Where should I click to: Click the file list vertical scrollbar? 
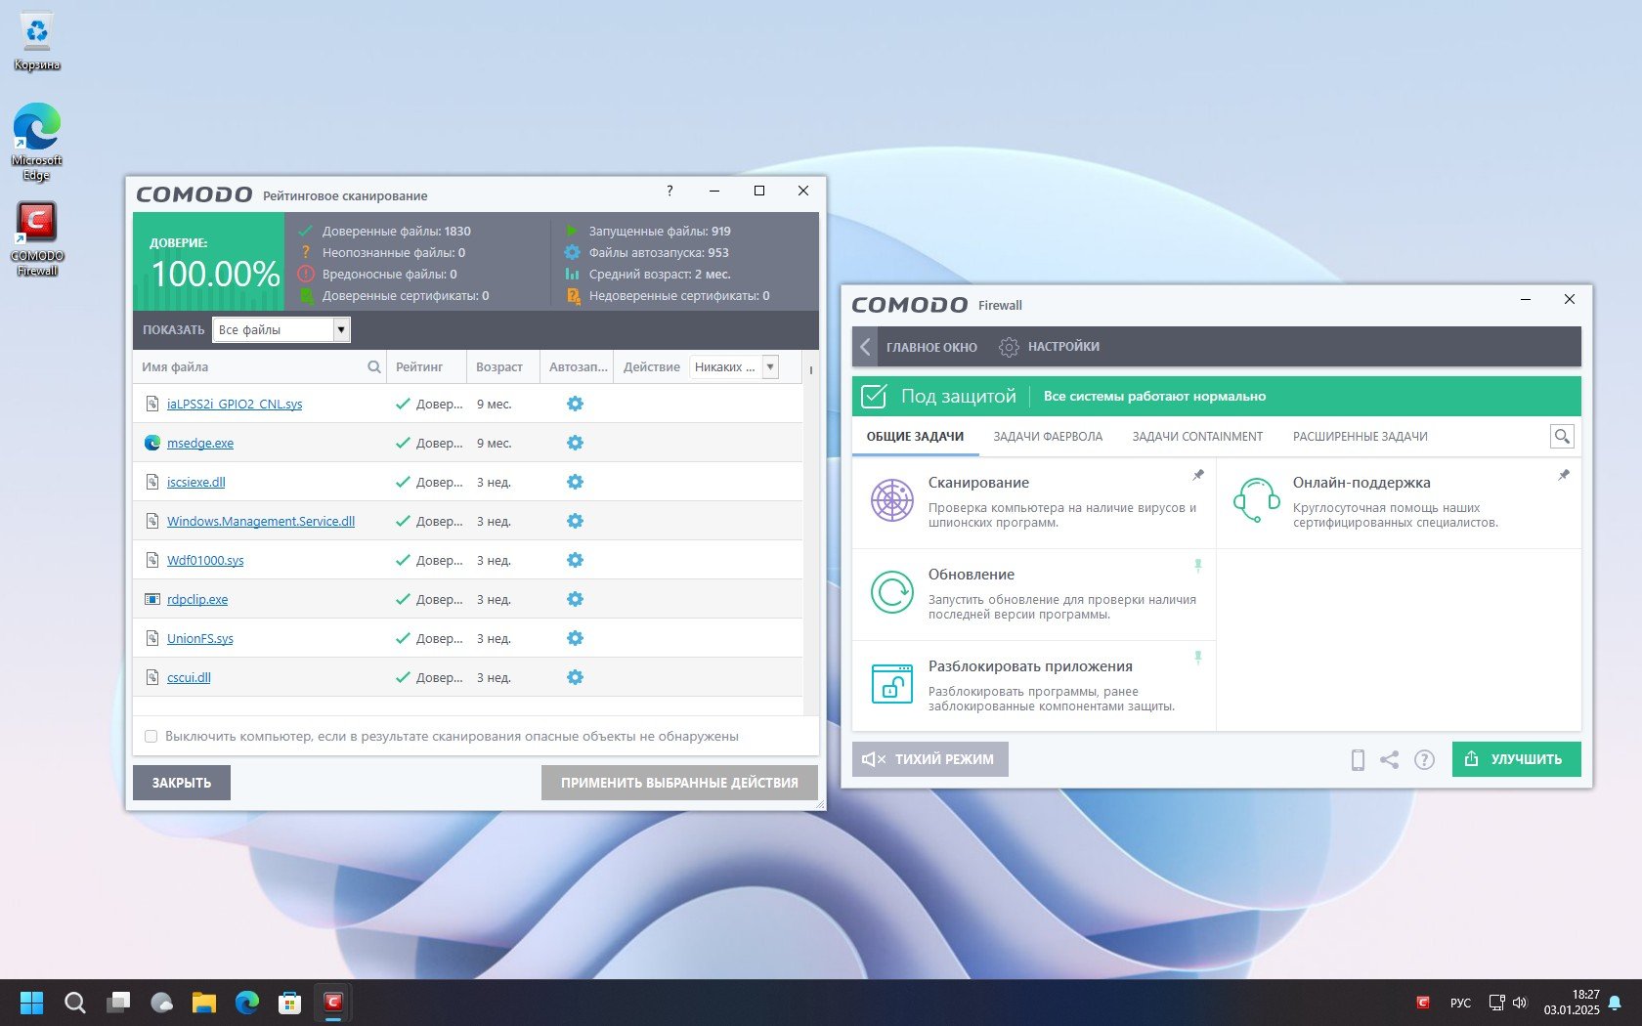coord(810,537)
